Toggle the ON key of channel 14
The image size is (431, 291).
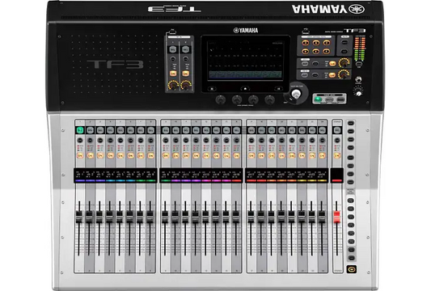pyautogui.click(x=217, y=155)
